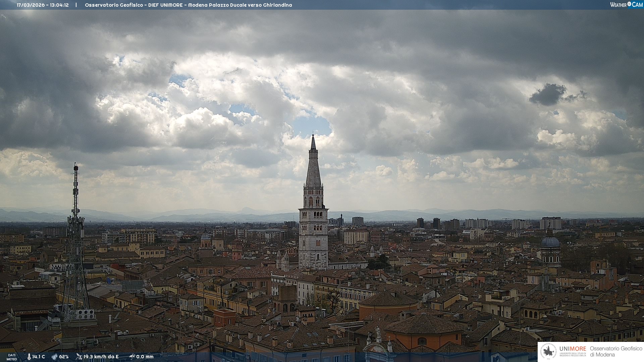Screen dimensions: 644x362
Task: Click the blue circle in the WeatherCAM logo
Action: [629, 4]
